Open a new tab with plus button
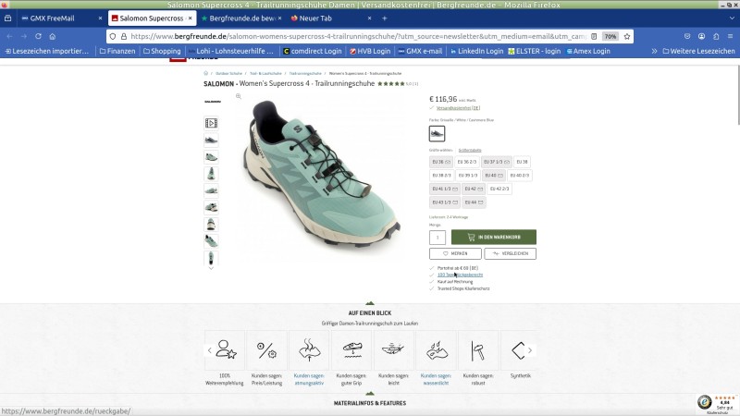 point(384,18)
